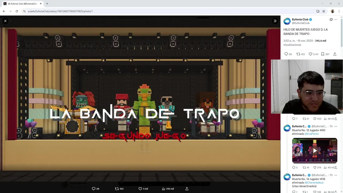This screenshot has width=343, height=193.
Task: Click the X tab titled Eufonia Club
Action: 23,4
